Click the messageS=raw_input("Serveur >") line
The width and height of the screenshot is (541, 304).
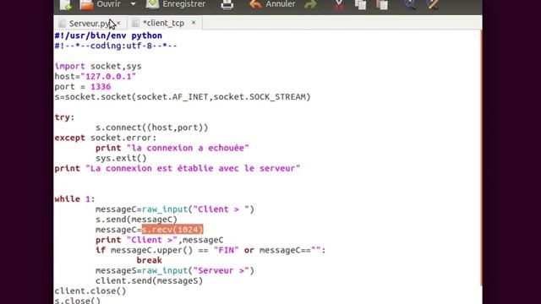tap(175, 270)
